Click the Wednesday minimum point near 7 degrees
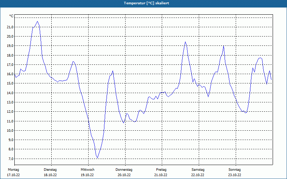This screenshot has height=179, width=287. 97,158
